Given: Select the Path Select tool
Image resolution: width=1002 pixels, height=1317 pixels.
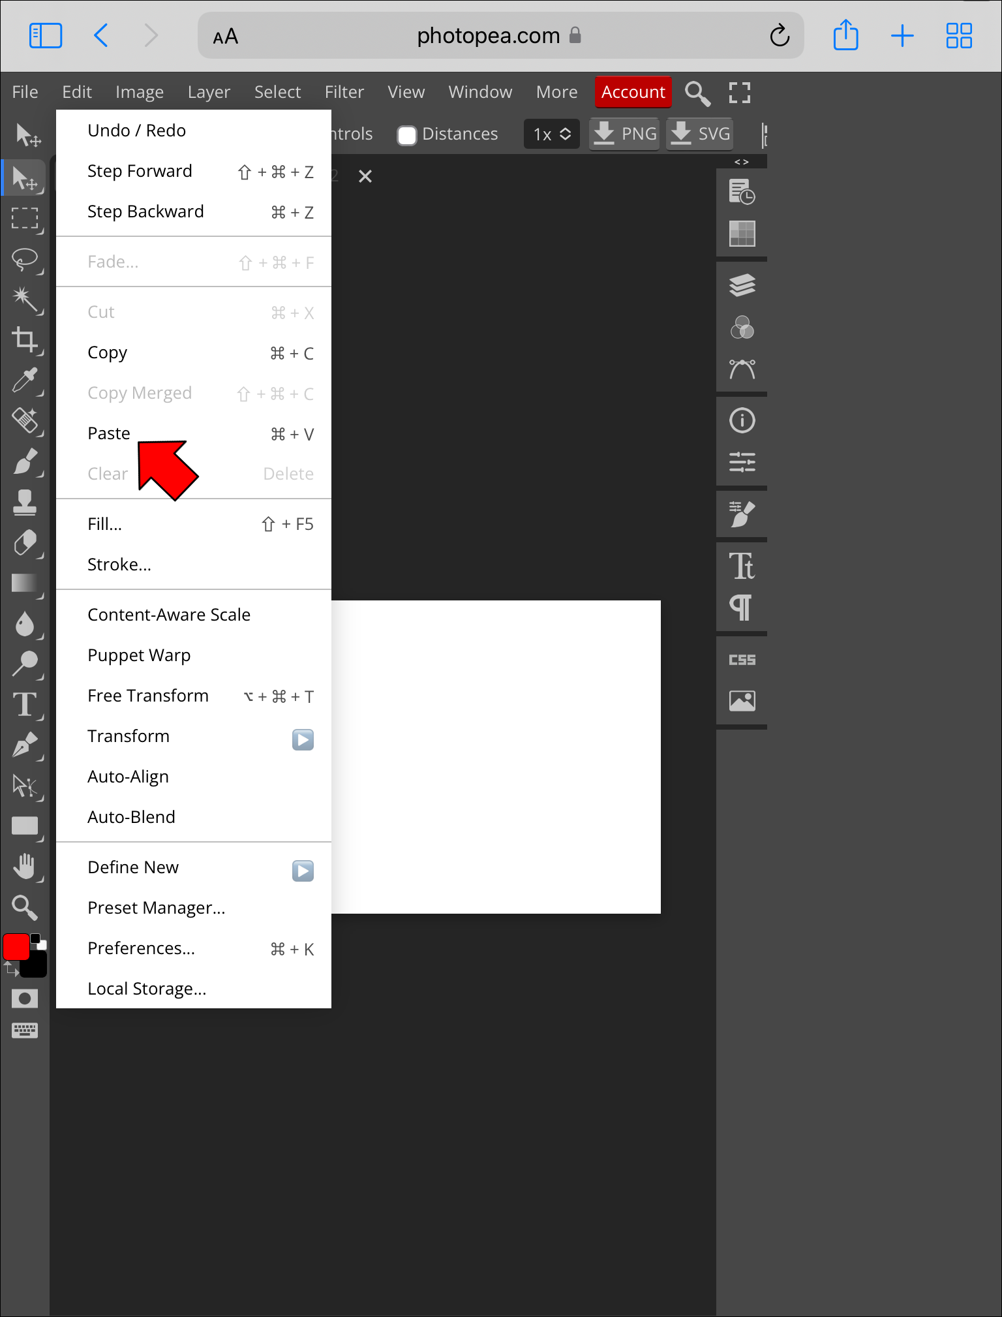Looking at the screenshot, I should click(25, 786).
